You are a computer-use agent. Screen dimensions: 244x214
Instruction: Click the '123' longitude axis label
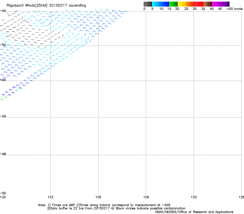point(50,197)
